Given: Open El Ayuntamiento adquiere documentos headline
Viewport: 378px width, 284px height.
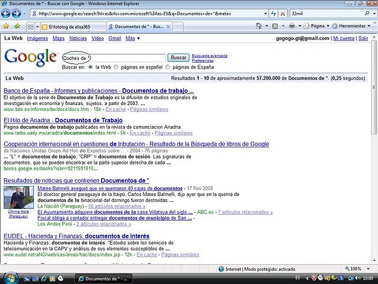Looking at the screenshot, I should pyautogui.click(x=115, y=212).
